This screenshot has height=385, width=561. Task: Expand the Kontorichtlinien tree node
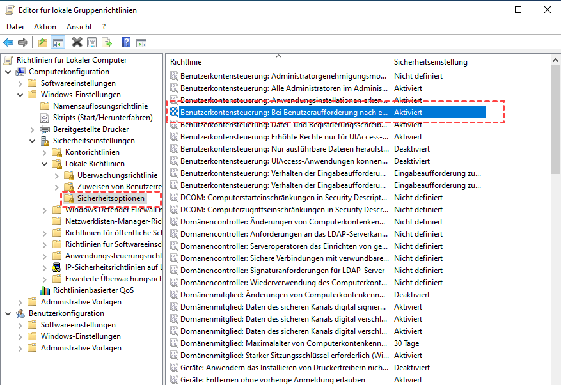(44, 152)
